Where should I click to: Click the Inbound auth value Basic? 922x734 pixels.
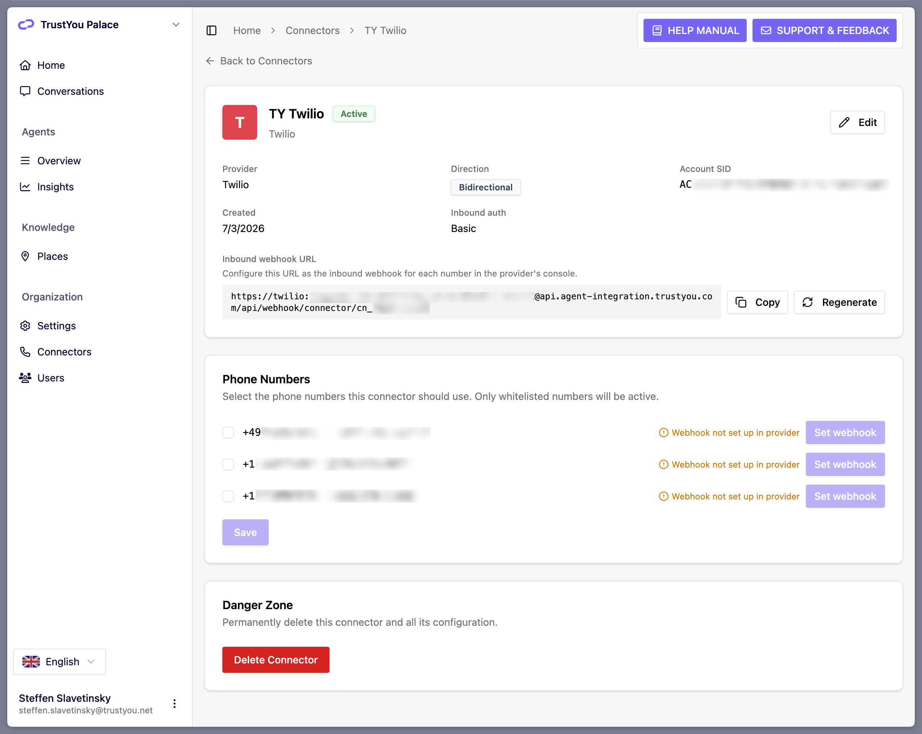pyautogui.click(x=463, y=228)
